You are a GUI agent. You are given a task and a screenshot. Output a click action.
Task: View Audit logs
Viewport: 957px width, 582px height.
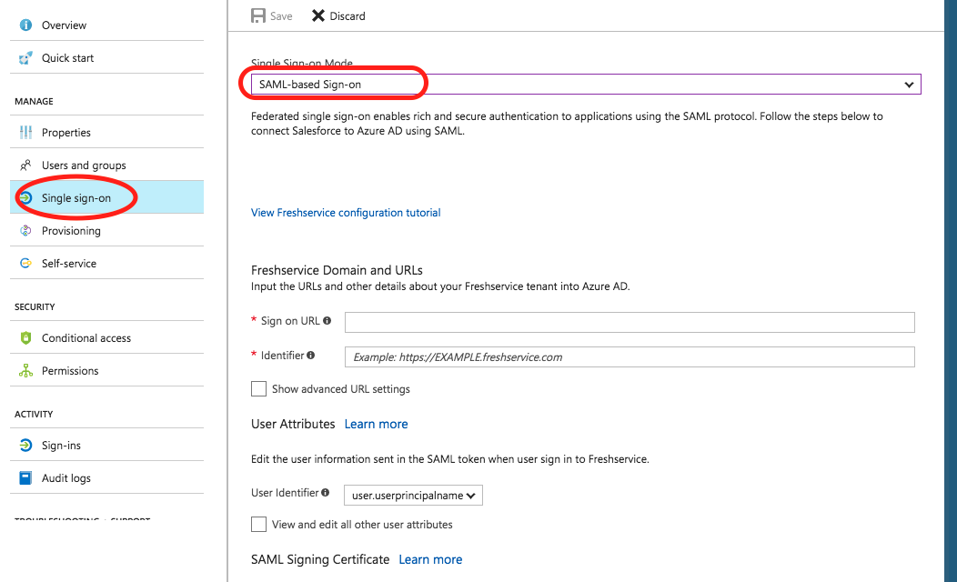[x=106, y=478]
